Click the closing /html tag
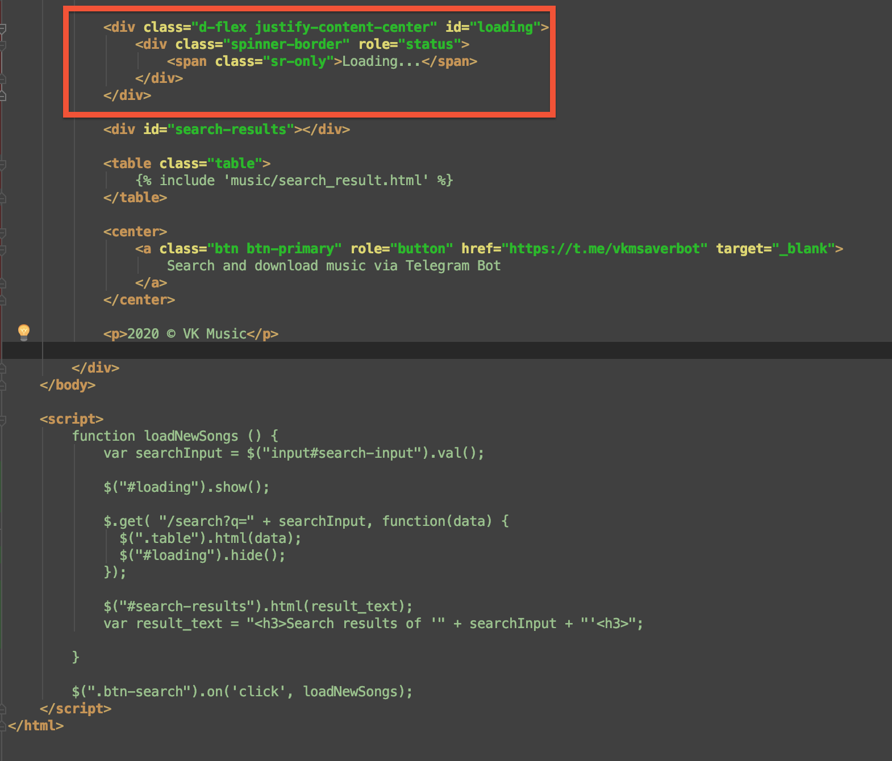892x761 pixels. click(36, 726)
